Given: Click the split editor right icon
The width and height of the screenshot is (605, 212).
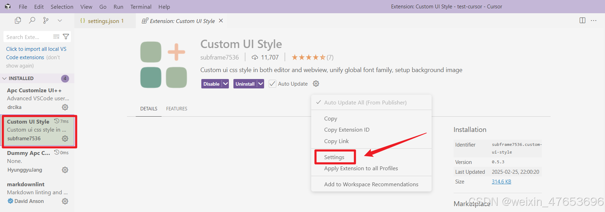Looking at the screenshot, I should [x=582, y=21].
